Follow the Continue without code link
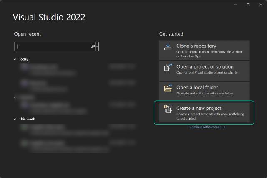Viewport: 267px width, 178px height. [x=207, y=127]
